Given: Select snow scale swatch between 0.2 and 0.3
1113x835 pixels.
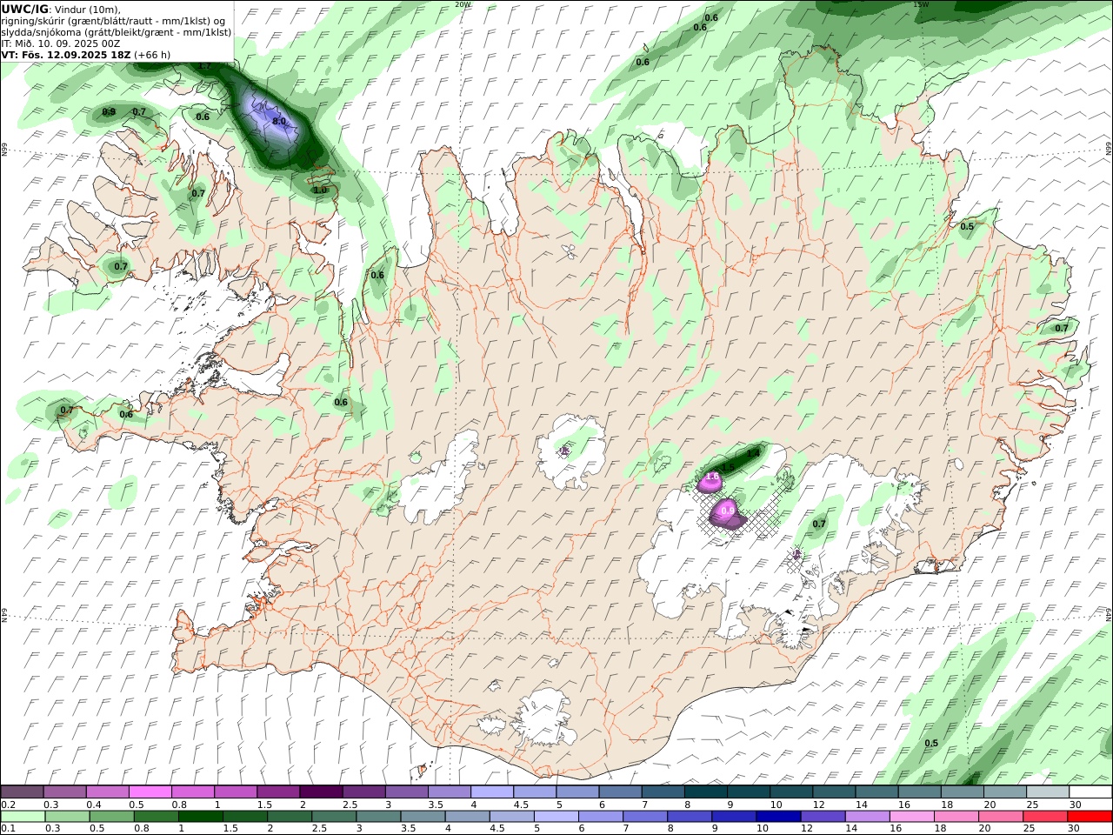Looking at the screenshot, I should [x=22, y=792].
